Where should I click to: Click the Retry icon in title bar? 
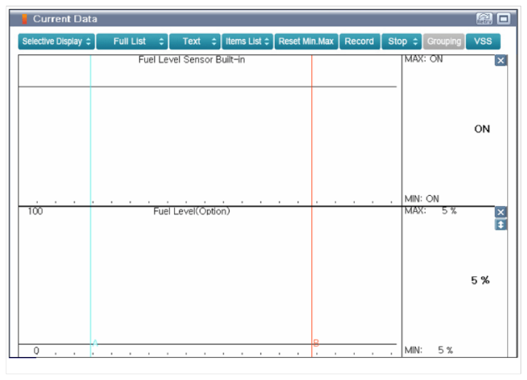[483, 19]
